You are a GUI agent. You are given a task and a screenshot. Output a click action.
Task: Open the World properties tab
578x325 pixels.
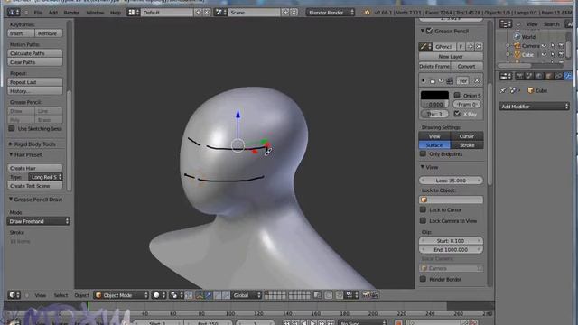point(539,76)
